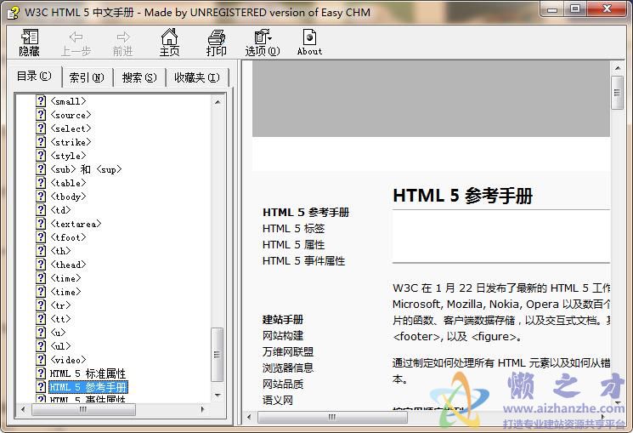Switch to the 目录 (Contents) tab
This screenshot has height=433, width=633.
(34, 76)
